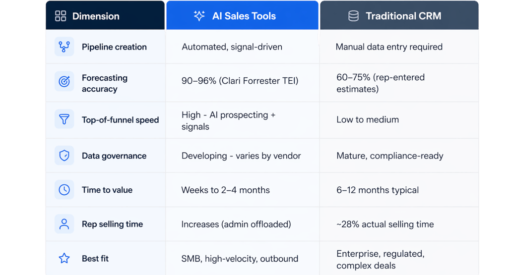The image size is (508, 275).
Task: Click the target icon for Forecasting accuracy
Action: [64, 82]
